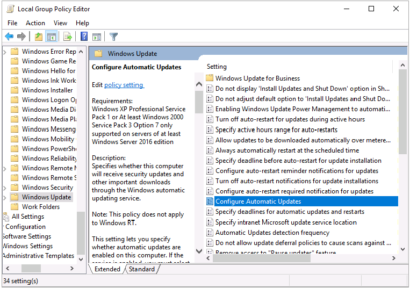Toggle the Show/Hide Console Tree icon
Viewport: 410px width, 288px height.
tap(51, 37)
